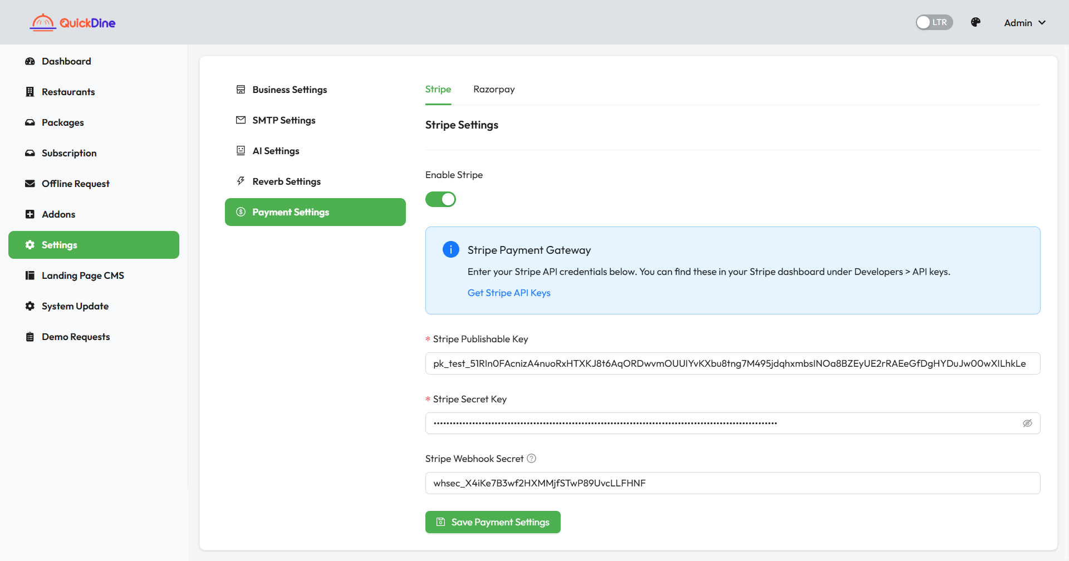The image size is (1069, 561).
Task: Click the AI Settings robot icon
Action: coord(241,151)
